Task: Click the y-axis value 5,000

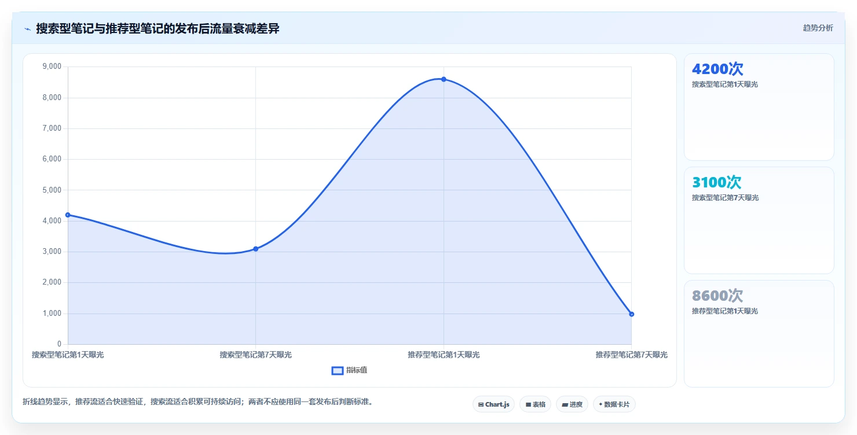Action: (52, 190)
